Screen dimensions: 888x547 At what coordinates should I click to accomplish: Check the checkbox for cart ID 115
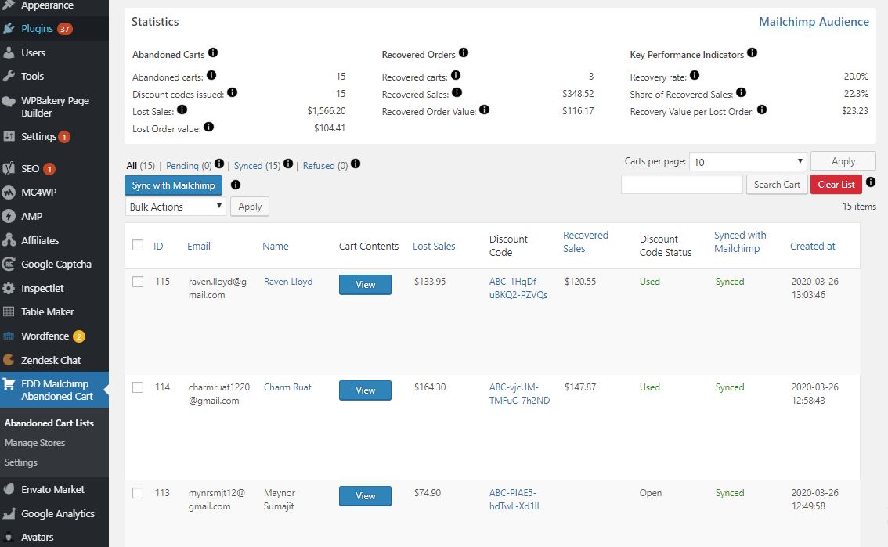tap(138, 282)
